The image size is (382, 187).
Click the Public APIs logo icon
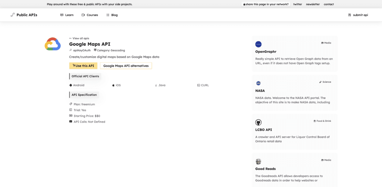(x=13, y=15)
